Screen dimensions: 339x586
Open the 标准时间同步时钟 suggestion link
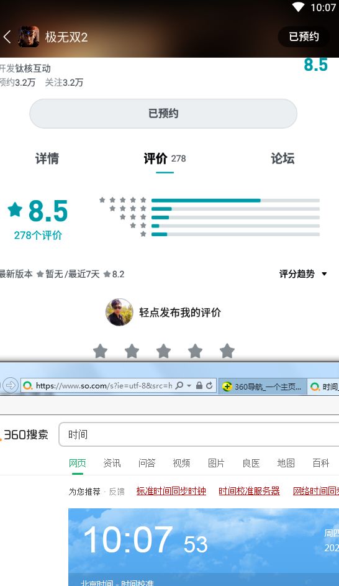(x=171, y=491)
